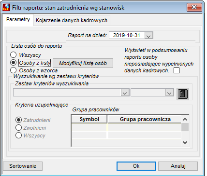The image size is (207, 176).
Task: Select the Osoby z listy radio button
Action: click(x=13, y=63)
